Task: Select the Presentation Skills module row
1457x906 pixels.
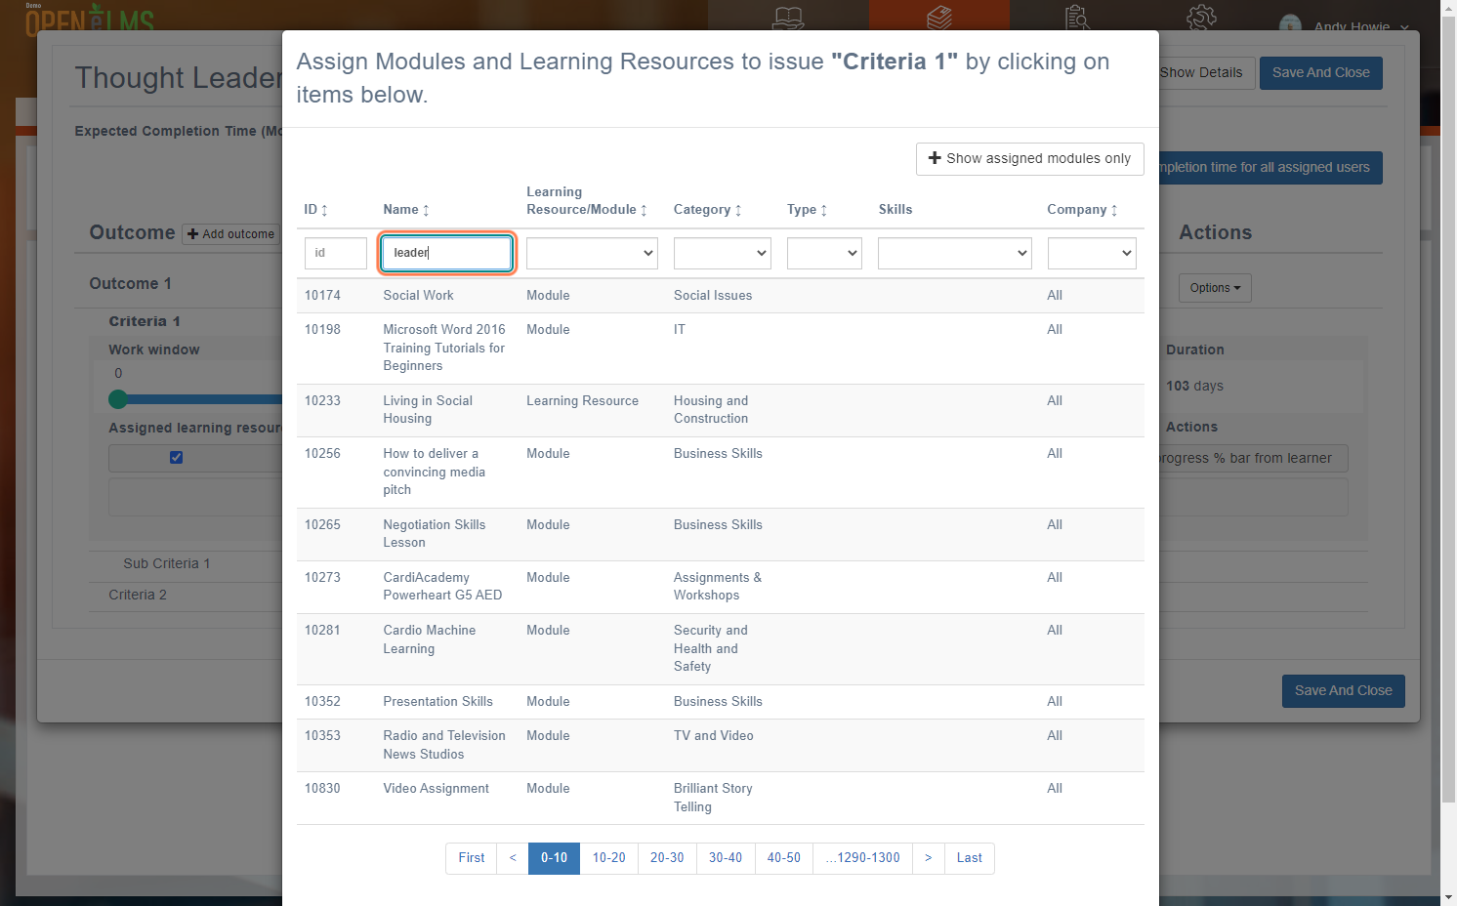Action: (x=720, y=702)
